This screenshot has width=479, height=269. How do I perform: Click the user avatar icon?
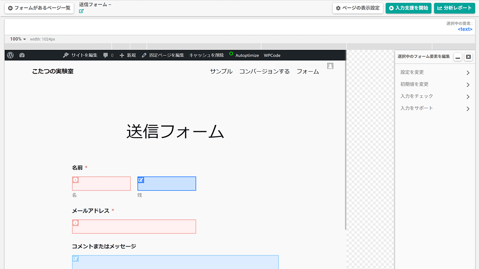pos(330,66)
